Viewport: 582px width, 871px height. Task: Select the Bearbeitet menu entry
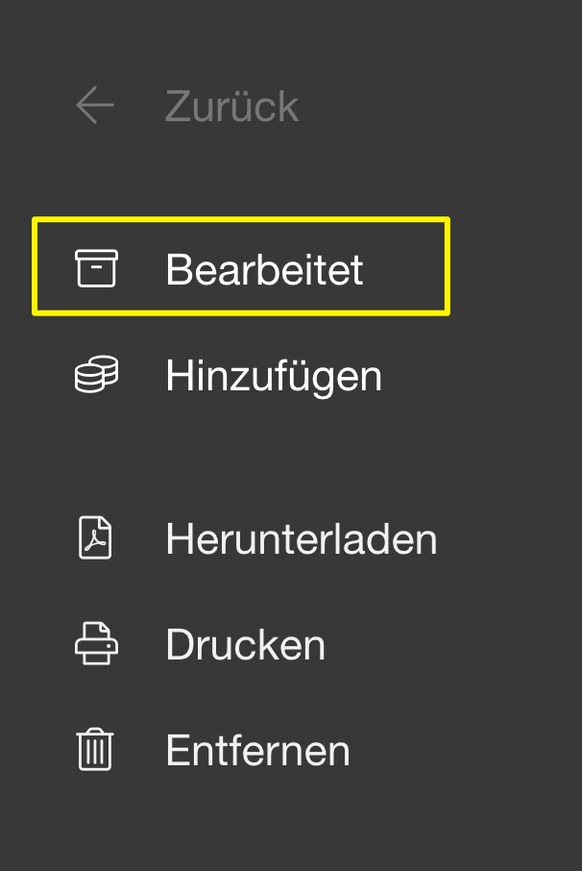pos(264,269)
